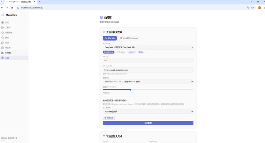Focus the API Key password field
Image resolution: width=265 pixels, height=143 pixels.
coord(148,61)
